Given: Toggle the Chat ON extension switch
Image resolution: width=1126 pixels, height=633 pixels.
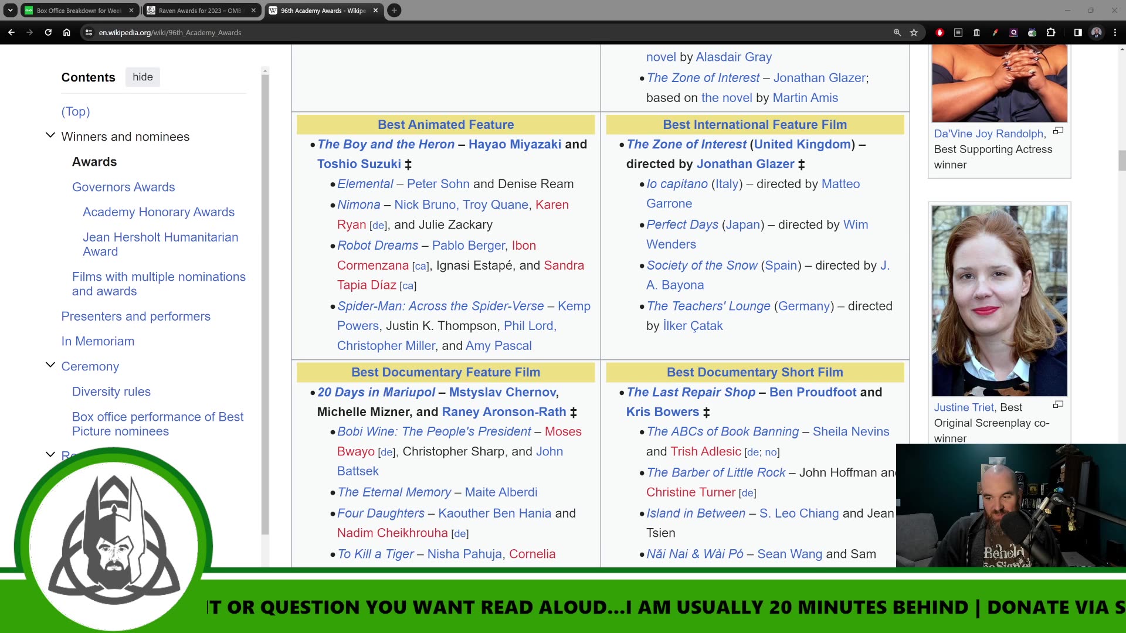Looking at the screenshot, I should 1032,32.
